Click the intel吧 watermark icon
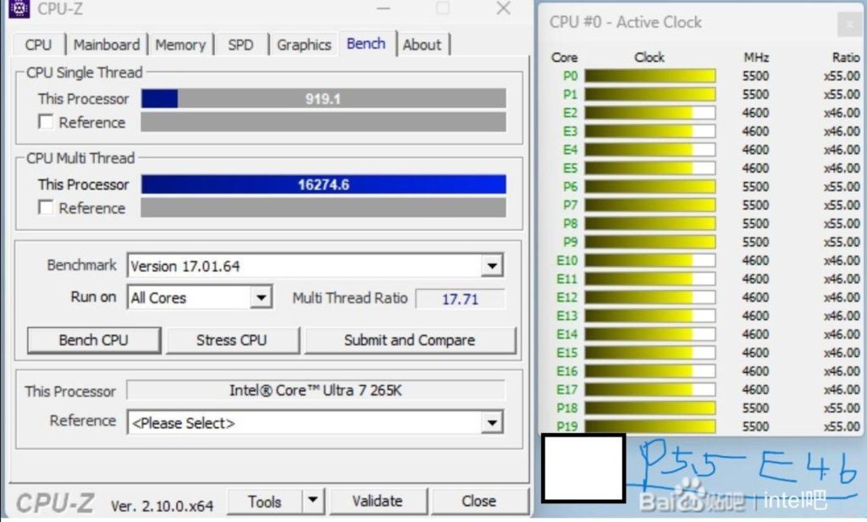Screen dimensions: 867x522 [794, 499]
